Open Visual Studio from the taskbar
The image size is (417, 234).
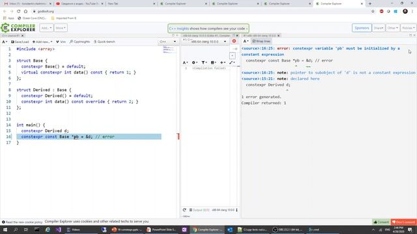point(59,229)
